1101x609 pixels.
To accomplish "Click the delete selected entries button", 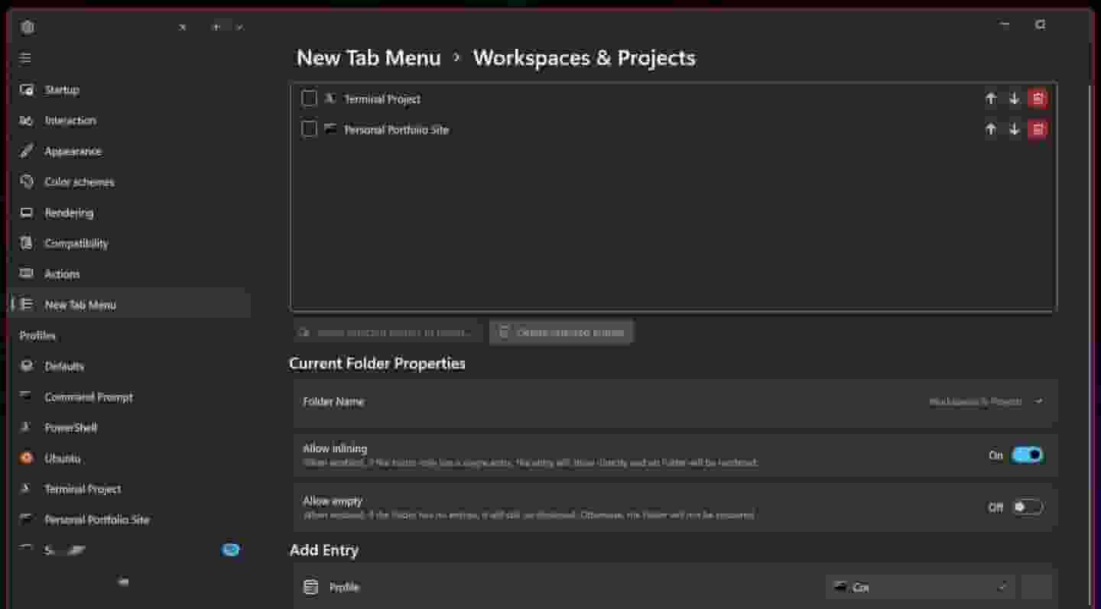I will pos(561,332).
